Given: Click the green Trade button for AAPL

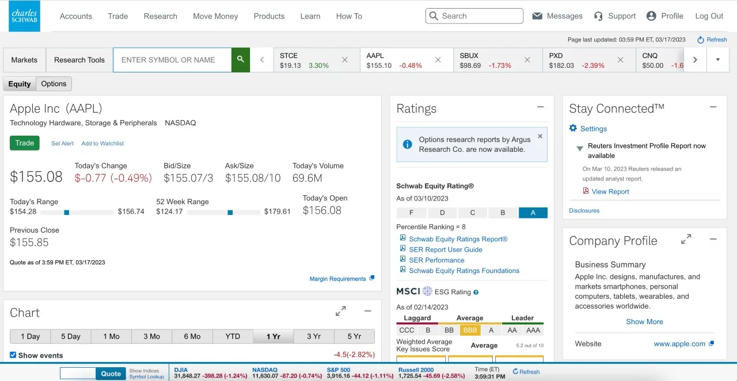Looking at the screenshot, I should point(25,143).
